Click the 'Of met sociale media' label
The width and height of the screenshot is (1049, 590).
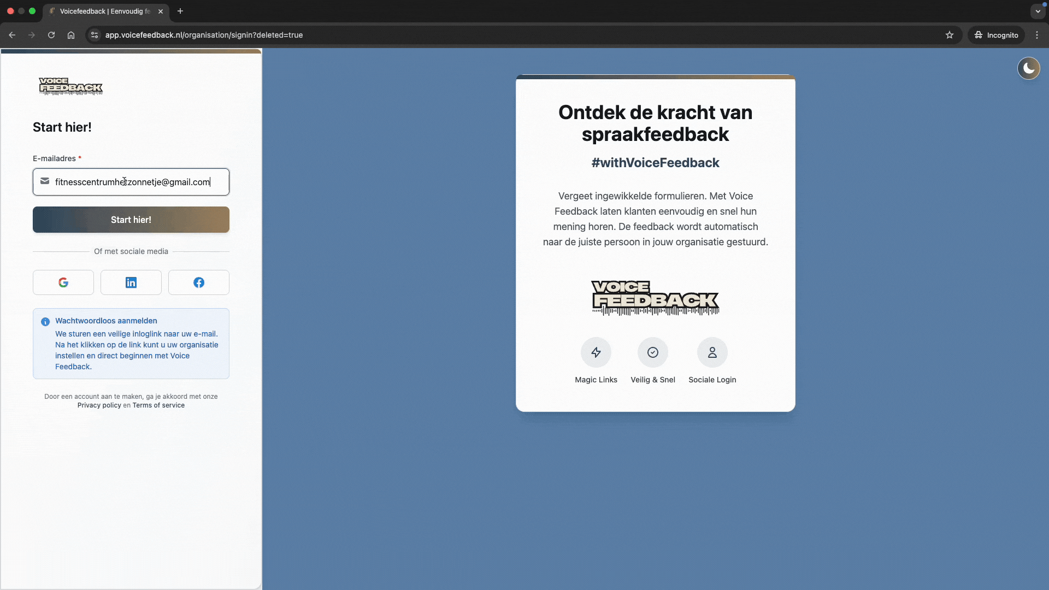point(131,251)
